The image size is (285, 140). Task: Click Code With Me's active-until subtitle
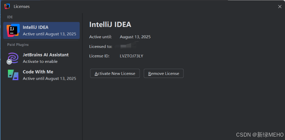(x=49, y=78)
